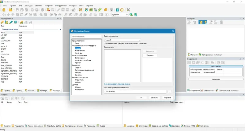
Task: Click the second highlighted icon in История toolbar
Action: [x=205, y=22]
